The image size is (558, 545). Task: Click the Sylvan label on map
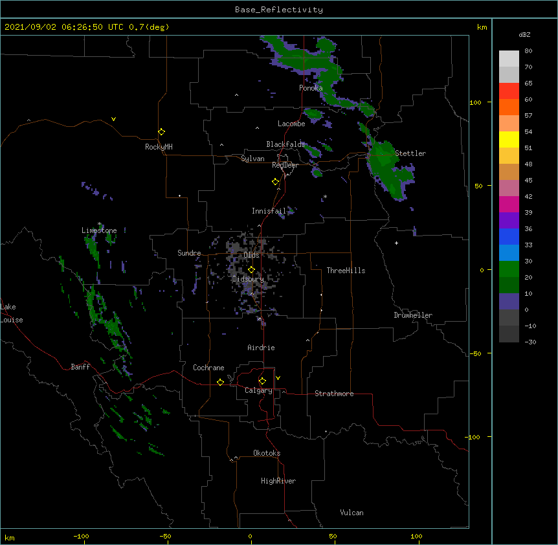click(x=252, y=159)
